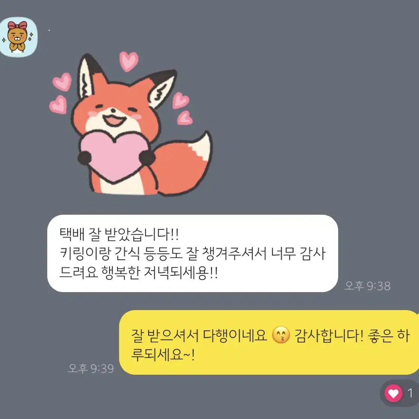419x419 pixels.
Task: Tap the text 감사합니다! in yellow bubble
Action: tap(329, 335)
